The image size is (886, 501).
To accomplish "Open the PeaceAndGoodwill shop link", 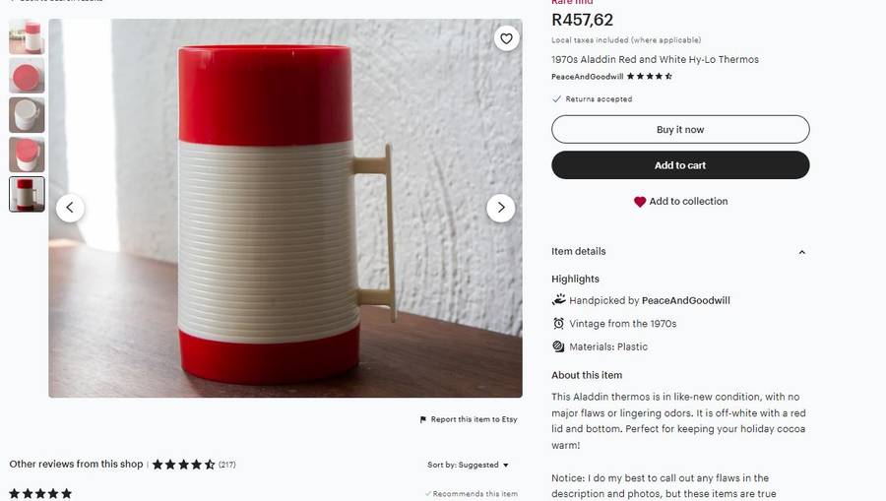I will point(587,76).
